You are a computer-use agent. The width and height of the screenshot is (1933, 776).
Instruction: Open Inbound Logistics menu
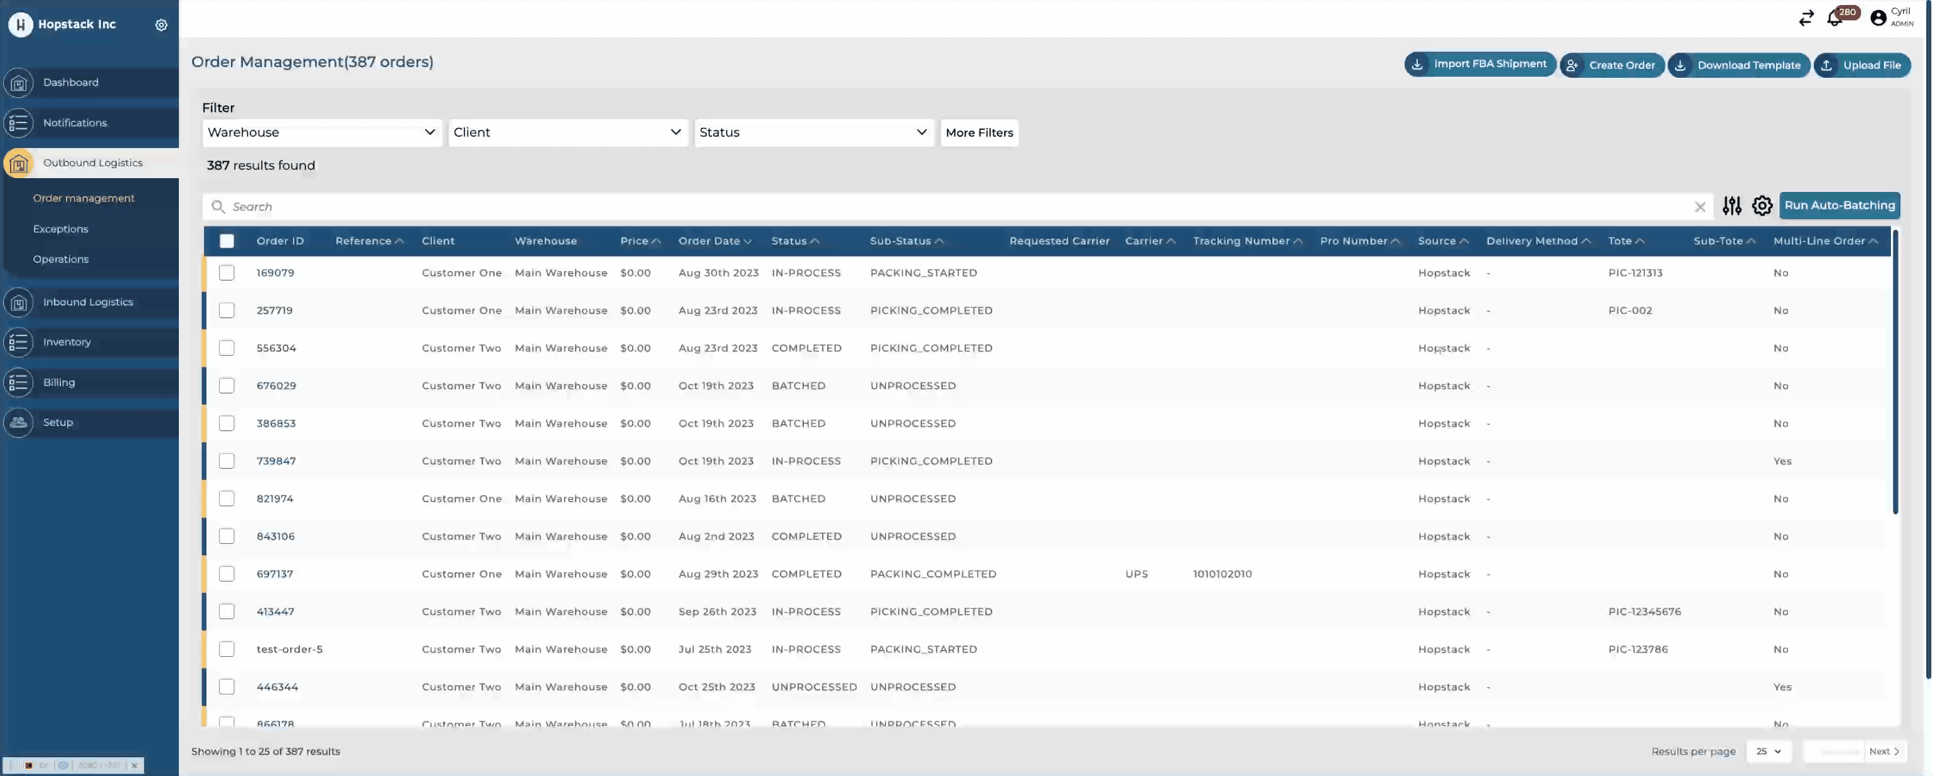[88, 302]
